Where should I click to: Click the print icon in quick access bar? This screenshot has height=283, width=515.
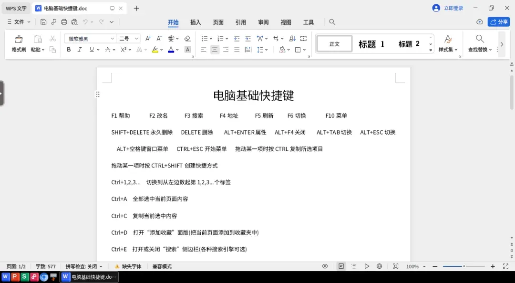point(64,22)
